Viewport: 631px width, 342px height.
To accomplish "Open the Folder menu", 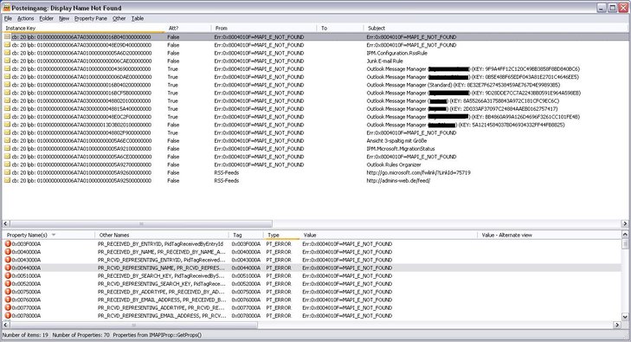I will pos(46,18).
